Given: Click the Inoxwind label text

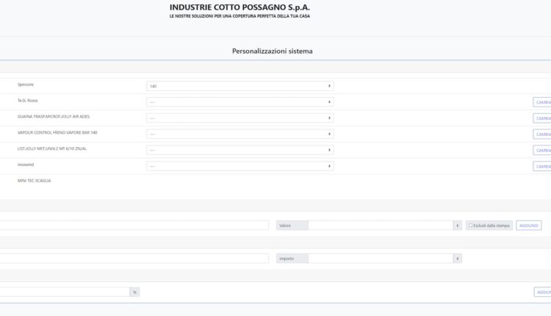Looking at the screenshot, I should [x=26, y=165].
